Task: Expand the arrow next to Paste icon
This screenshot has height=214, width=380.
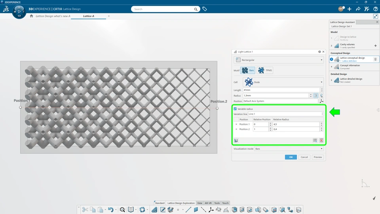Action: 105,210
